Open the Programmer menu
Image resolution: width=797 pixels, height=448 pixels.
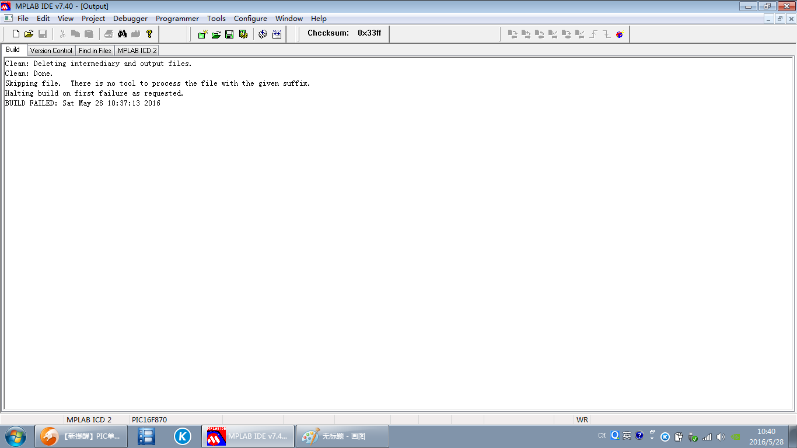177,19
